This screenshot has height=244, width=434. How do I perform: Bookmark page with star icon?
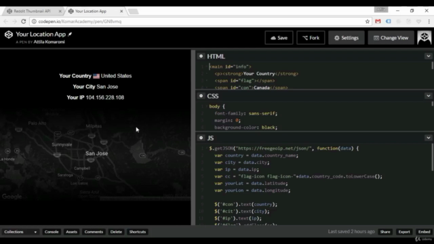click(x=368, y=21)
